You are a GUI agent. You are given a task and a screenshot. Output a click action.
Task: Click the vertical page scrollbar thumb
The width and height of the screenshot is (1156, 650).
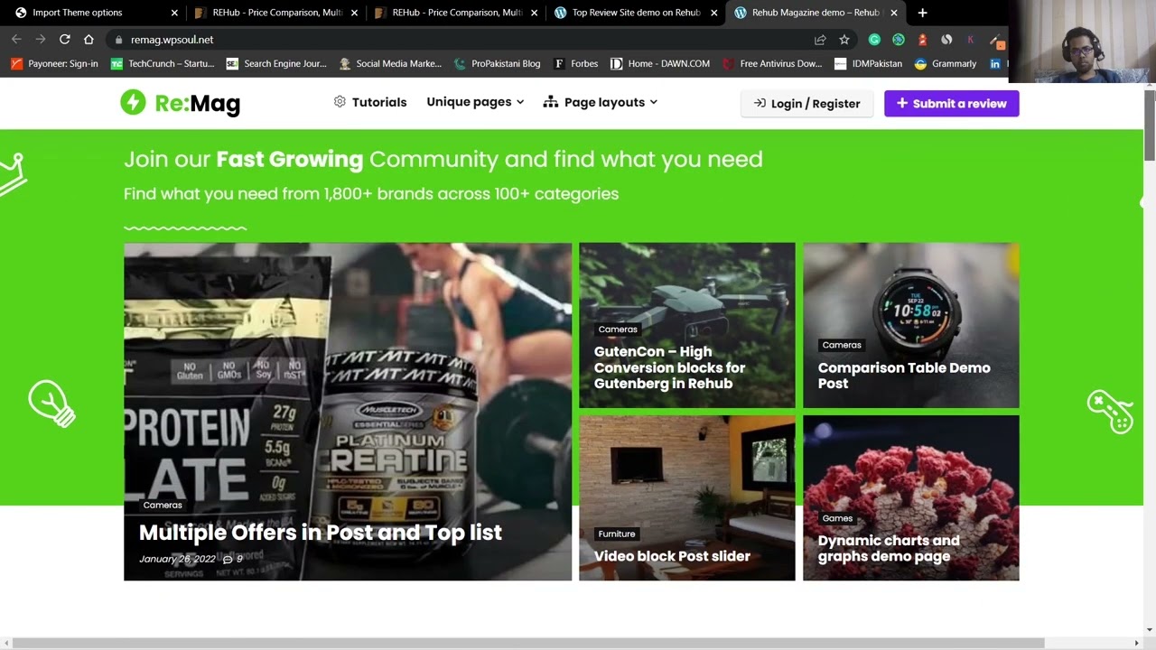pos(1149,125)
